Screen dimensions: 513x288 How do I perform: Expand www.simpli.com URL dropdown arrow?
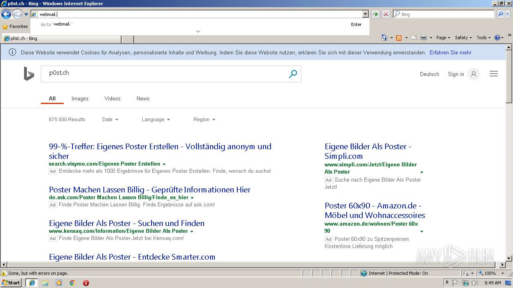(422, 172)
